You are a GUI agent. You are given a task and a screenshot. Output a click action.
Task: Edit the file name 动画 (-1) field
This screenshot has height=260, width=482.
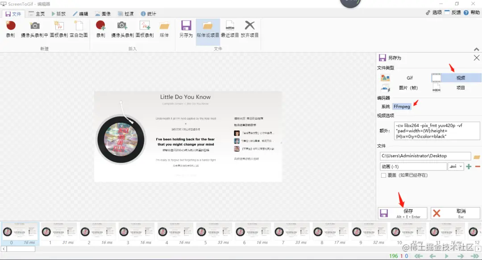pyautogui.click(x=413, y=167)
